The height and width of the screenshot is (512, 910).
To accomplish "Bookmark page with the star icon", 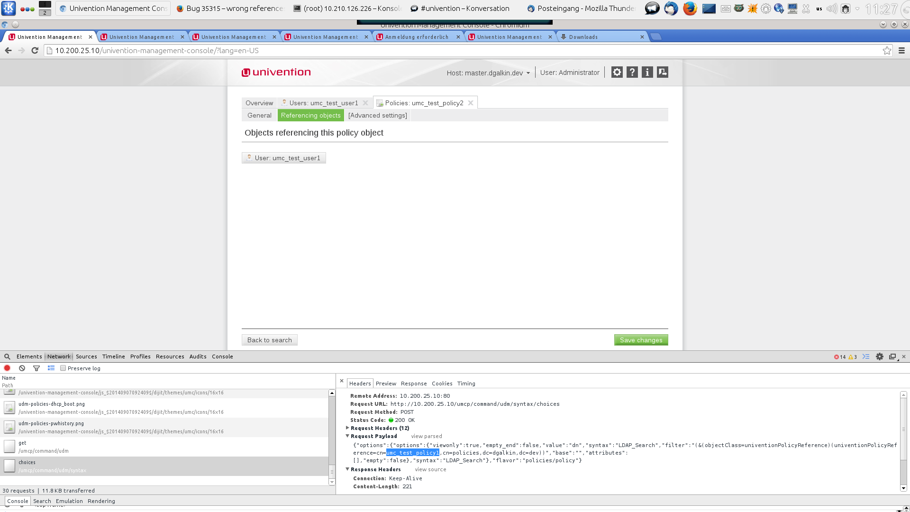I will point(887,50).
